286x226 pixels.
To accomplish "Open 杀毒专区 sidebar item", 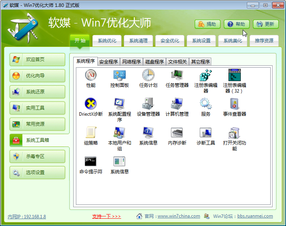I will (x=38, y=156).
